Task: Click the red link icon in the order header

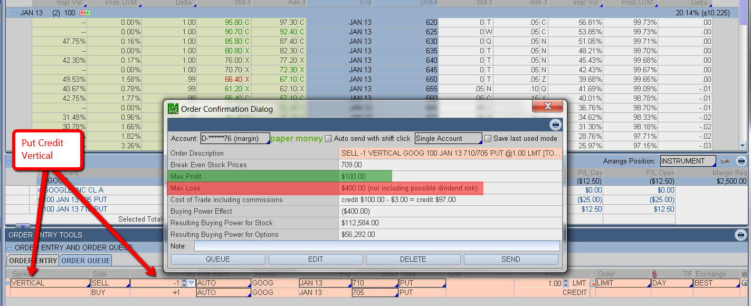Action: (654, 274)
